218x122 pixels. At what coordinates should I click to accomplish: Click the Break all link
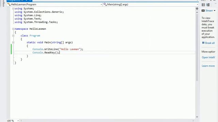coord(210,43)
